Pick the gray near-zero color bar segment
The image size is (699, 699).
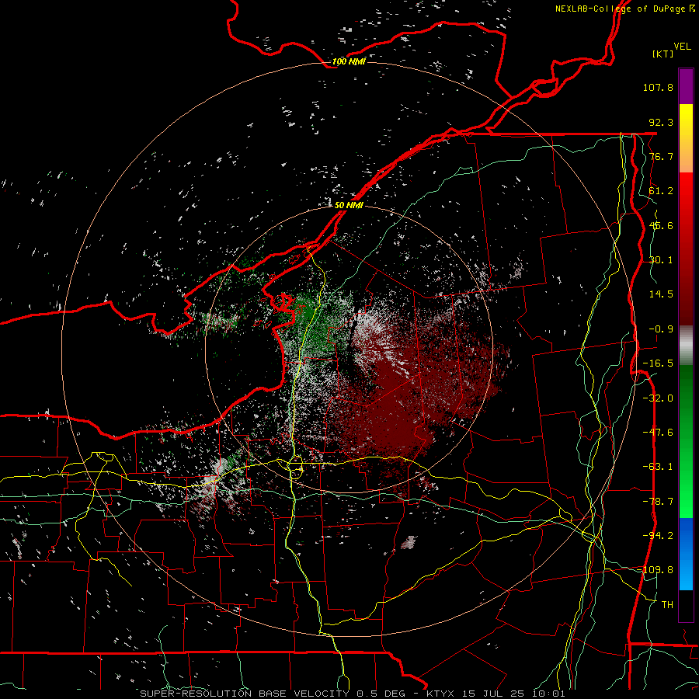686,346
